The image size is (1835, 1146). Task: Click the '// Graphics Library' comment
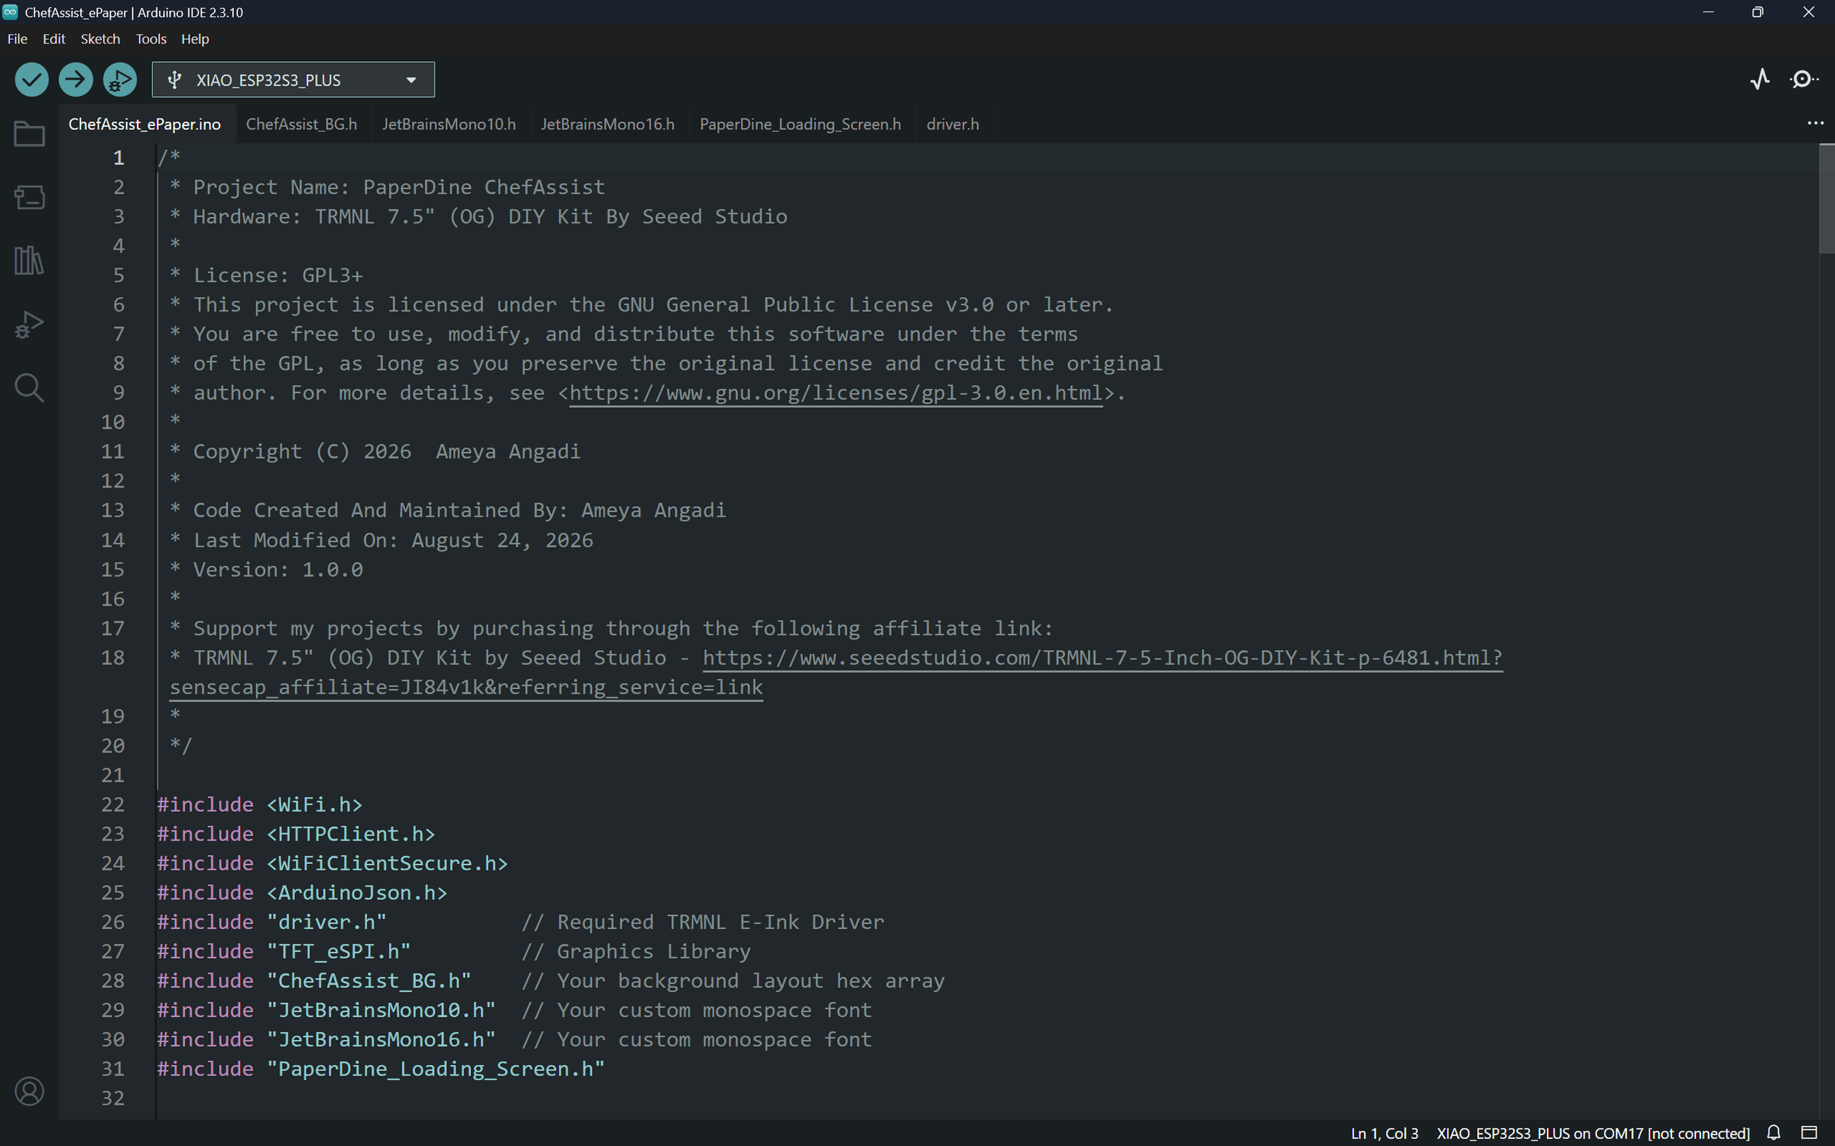point(636,952)
